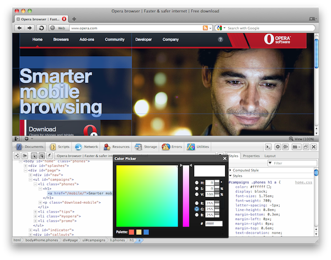Open the Errors panel in Dragonfly
331x260 pixels.
[x=172, y=147]
